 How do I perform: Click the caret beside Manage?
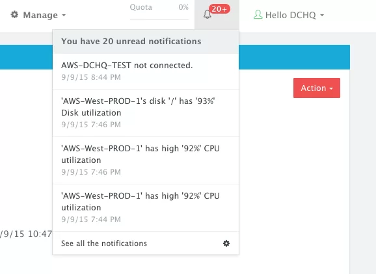(x=64, y=16)
